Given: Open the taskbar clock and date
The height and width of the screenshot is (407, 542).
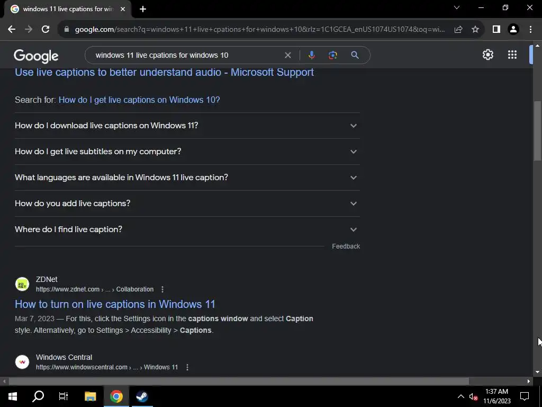Looking at the screenshot, I should [496, 396].
